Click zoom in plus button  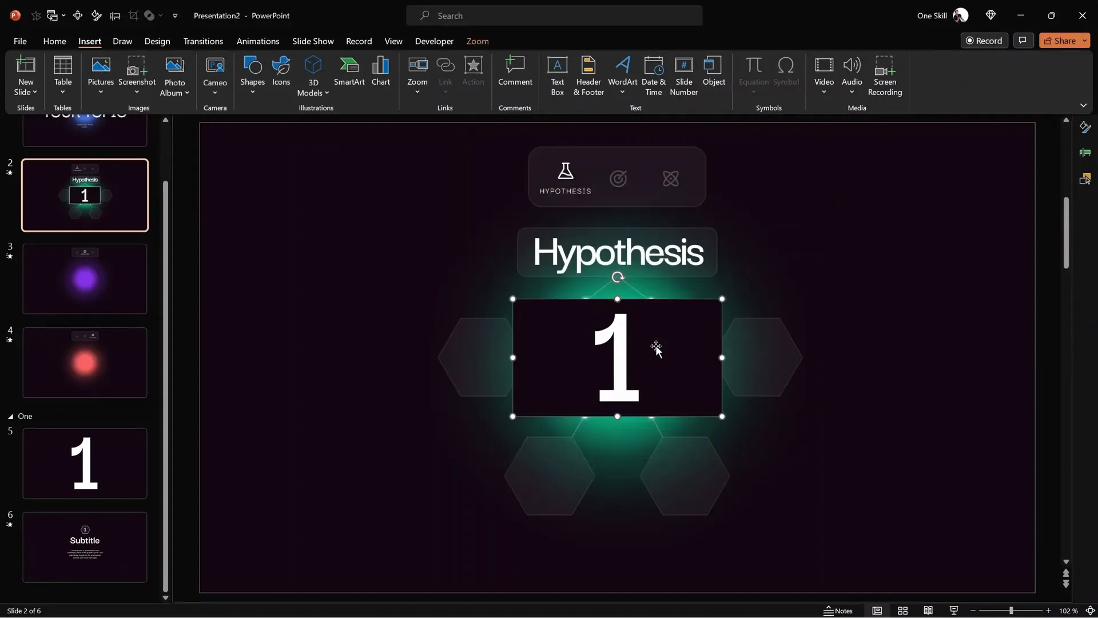[1048, 611]
